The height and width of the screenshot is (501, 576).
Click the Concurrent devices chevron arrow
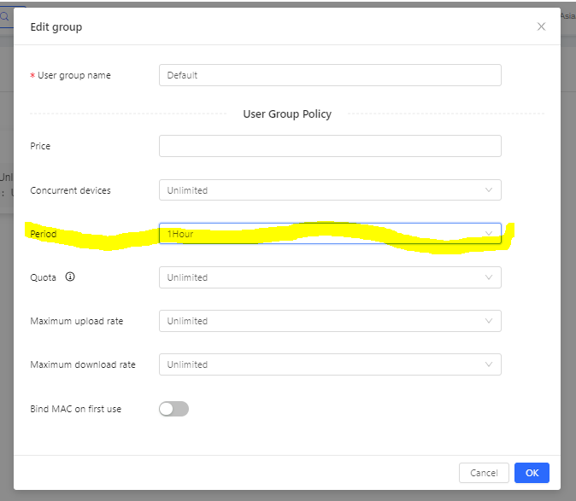[489, 190]
